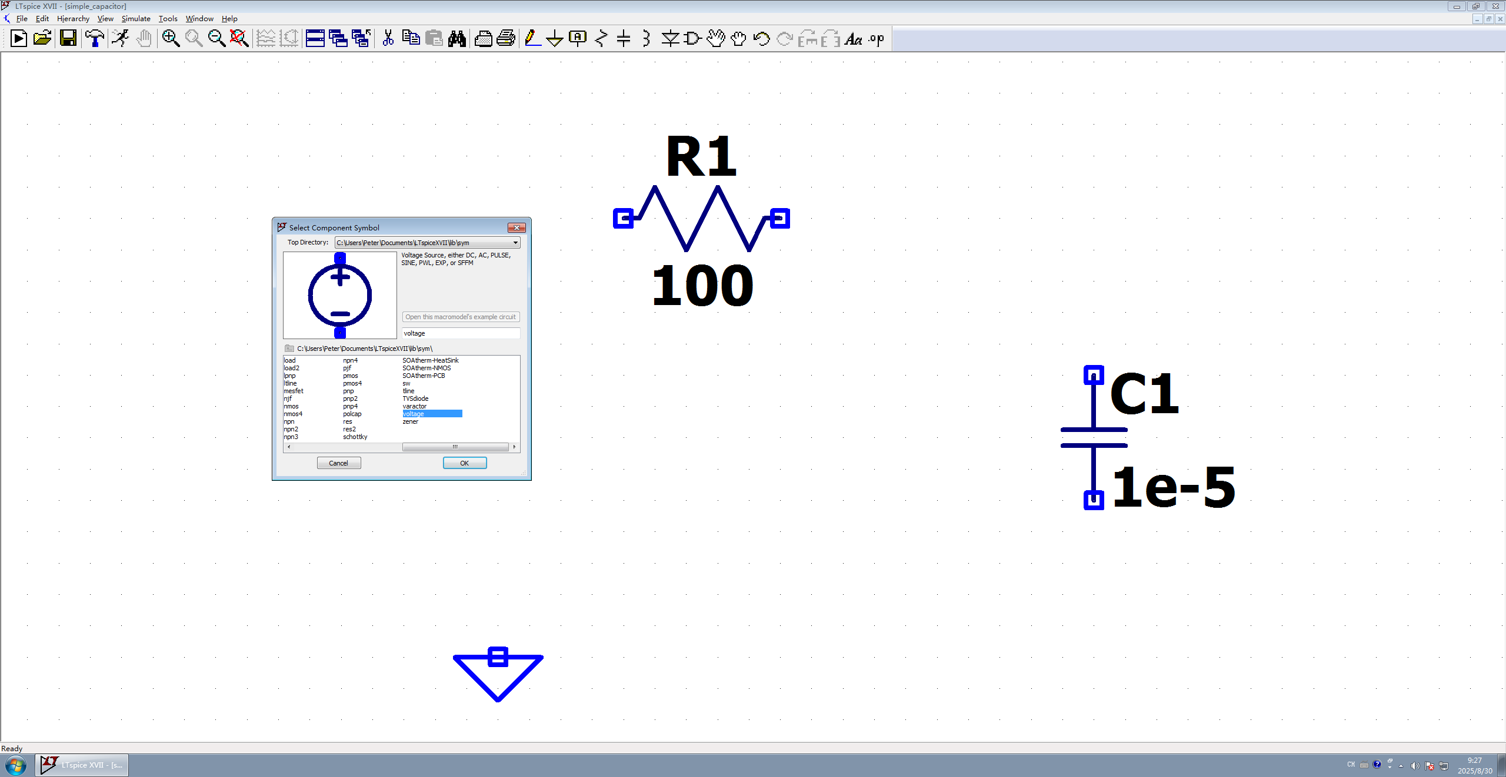Select the Draw Wire pencil tool
The image size is (1506, 777).
click(x=532, y=39)
